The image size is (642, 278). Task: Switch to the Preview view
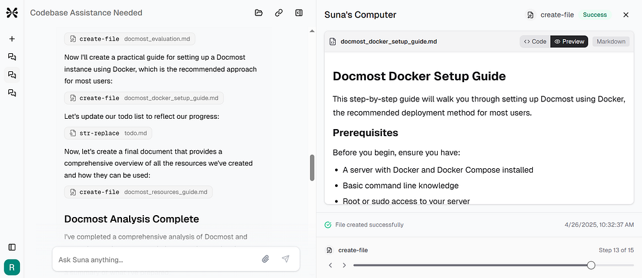pyautogui.click(x=569, y=41)
